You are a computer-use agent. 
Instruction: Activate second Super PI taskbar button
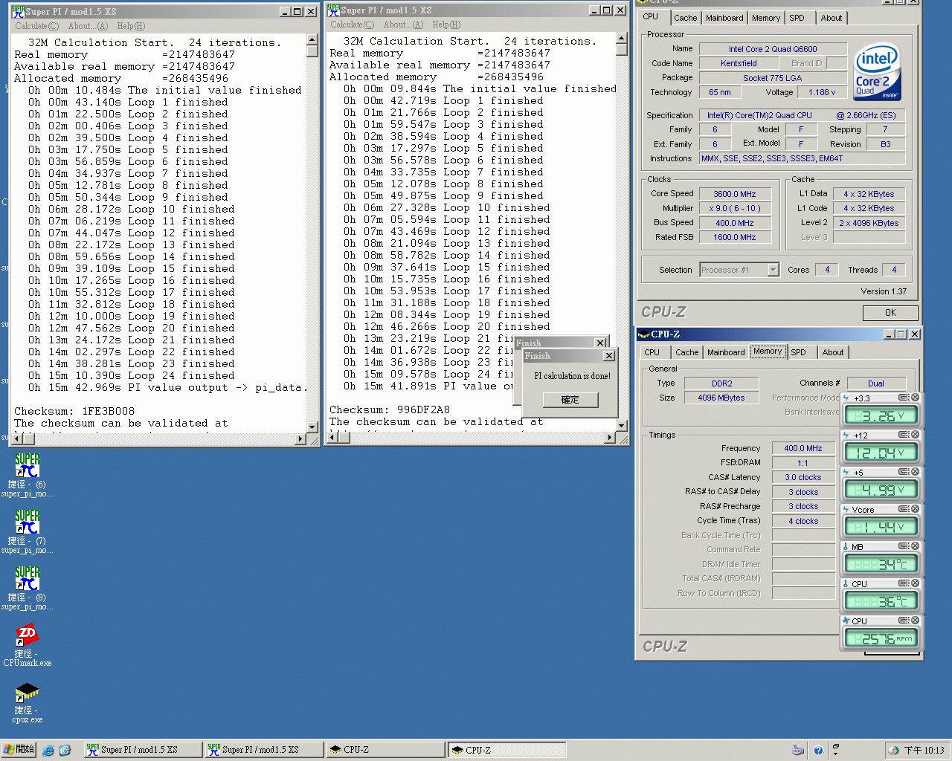coord(263,750)
